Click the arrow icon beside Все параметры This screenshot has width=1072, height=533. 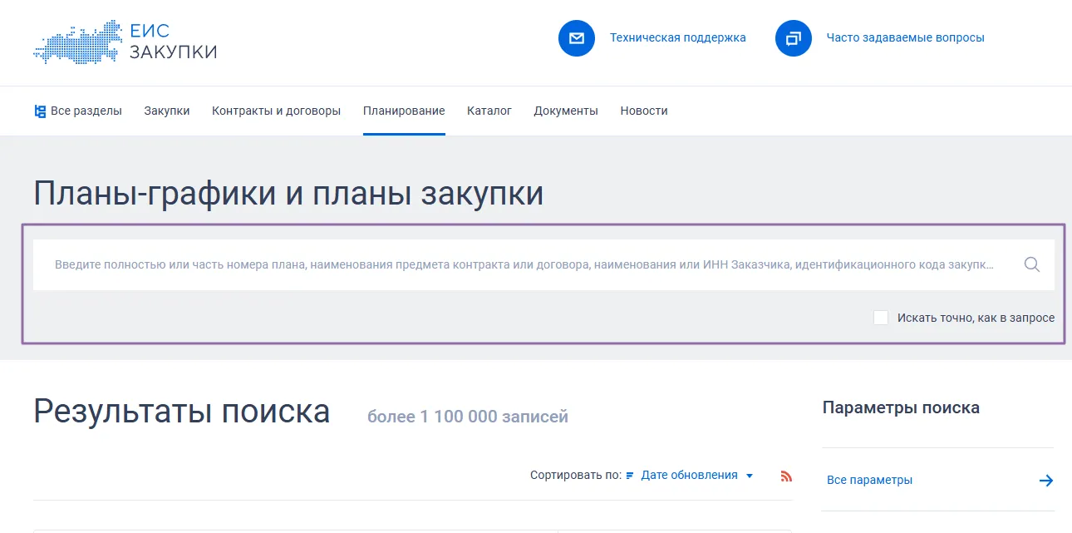(1045, 481)
